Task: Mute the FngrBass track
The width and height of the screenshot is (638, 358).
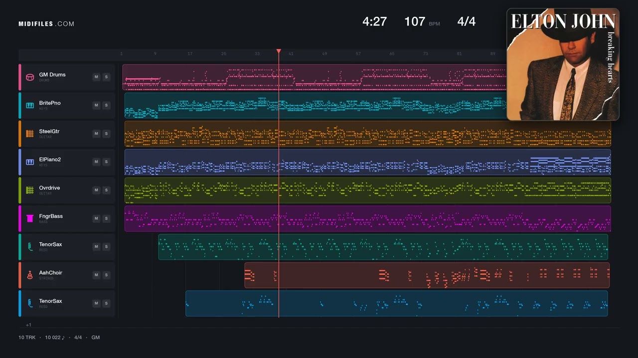Action: pyautogui.click(x=96, y=219)
